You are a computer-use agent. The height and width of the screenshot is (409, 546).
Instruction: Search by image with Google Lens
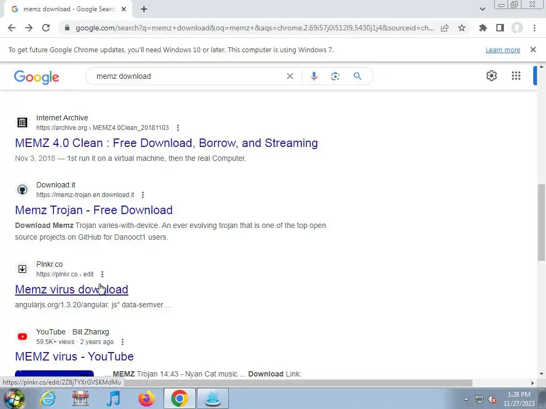tap(335, 76)
